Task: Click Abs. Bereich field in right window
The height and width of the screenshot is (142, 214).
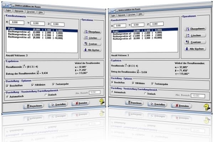Action: pos(198,96)
